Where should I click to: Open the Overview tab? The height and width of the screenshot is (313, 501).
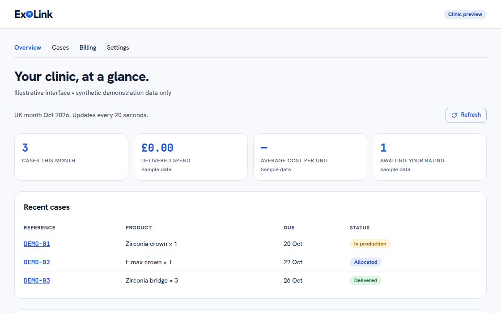click(28, 47)
